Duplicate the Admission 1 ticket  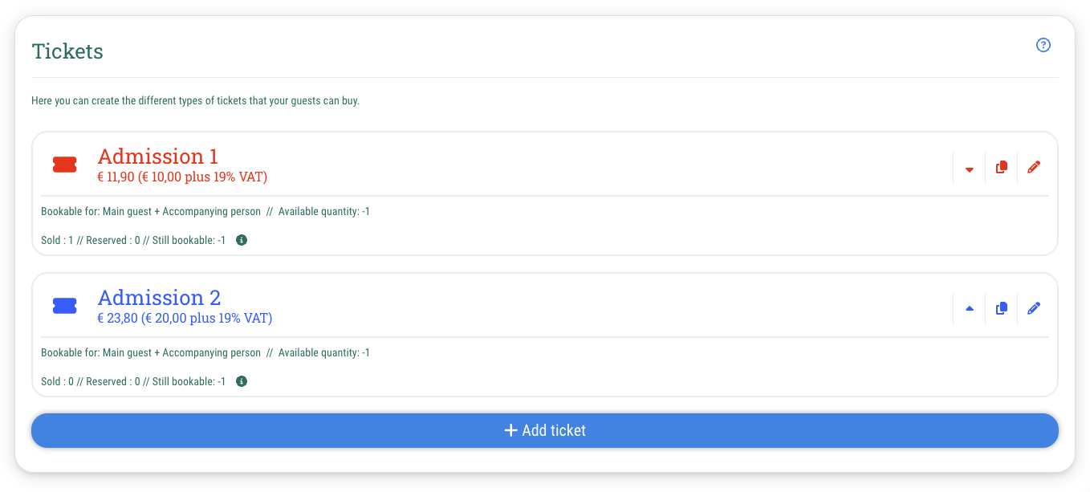tap(1001, 168)
